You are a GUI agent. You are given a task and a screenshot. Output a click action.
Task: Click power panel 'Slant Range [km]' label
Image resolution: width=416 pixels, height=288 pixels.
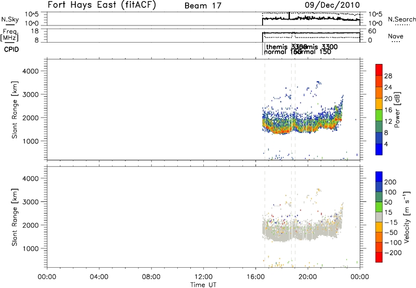[x=15, y=110]
